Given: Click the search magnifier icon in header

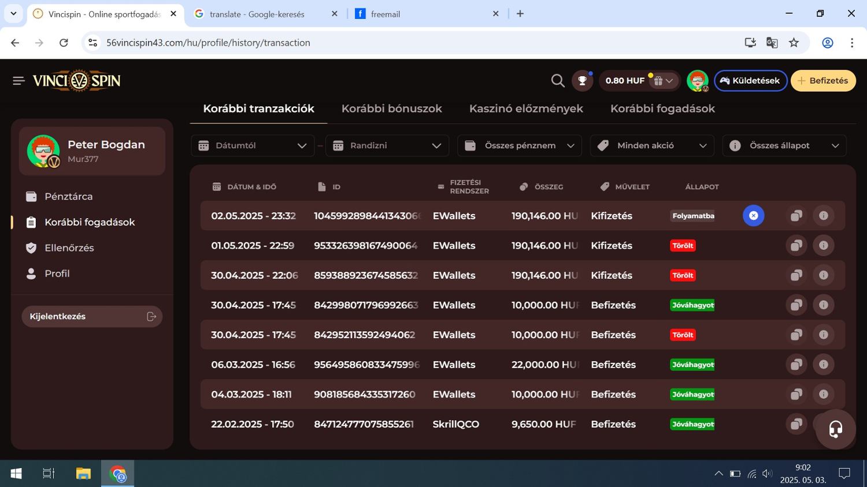Looking at the screenshot, I should click(557, 81).
